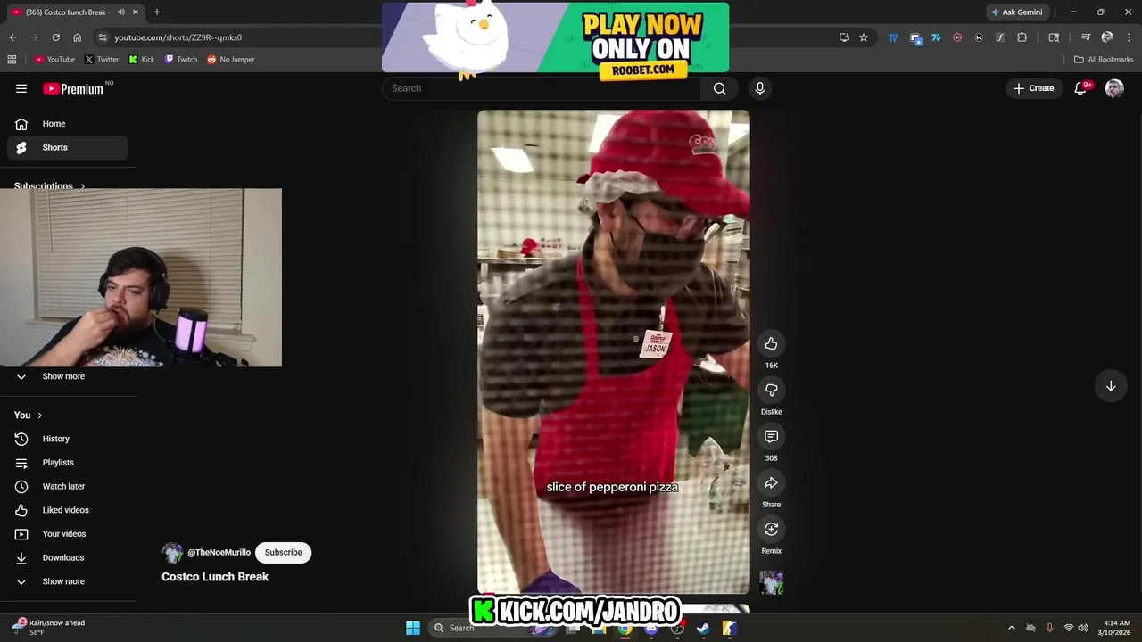Open the Twitch bookmark
1142x642 pixels.
pos(181,60)
